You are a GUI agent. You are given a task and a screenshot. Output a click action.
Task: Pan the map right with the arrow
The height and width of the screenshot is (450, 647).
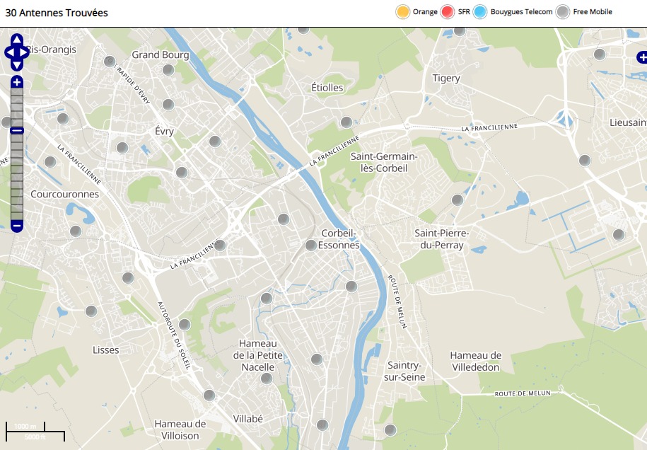pos(25,52)
